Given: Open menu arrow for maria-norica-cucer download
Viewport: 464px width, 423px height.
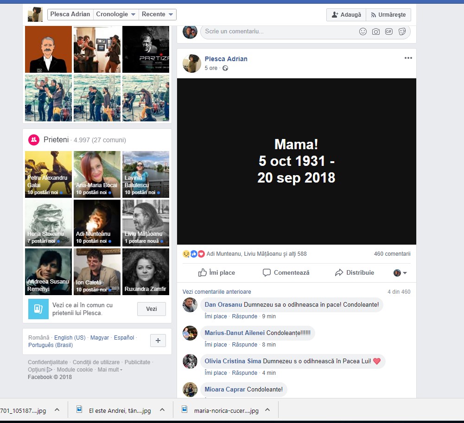Looking at the screenshot, I should pos(267,410).
